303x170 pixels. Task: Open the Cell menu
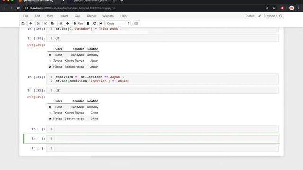click(x=77, y=16)
